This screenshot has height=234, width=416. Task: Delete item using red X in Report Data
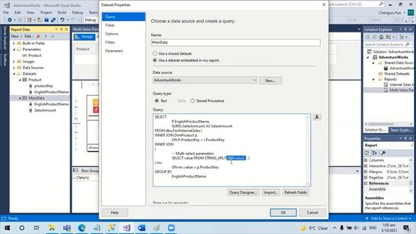point(38,36)
